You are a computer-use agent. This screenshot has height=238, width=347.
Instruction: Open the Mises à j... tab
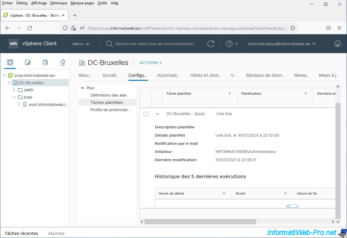[x=328, y=75]
